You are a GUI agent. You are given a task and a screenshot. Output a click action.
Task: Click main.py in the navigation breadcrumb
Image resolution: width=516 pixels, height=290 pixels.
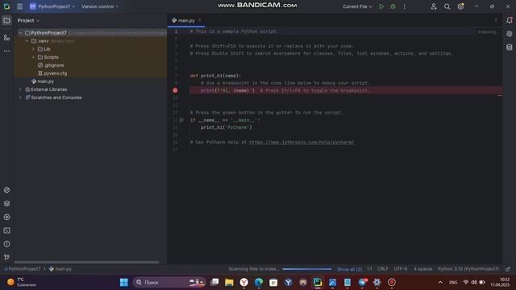pyautogui.click(x=60, y=269)
